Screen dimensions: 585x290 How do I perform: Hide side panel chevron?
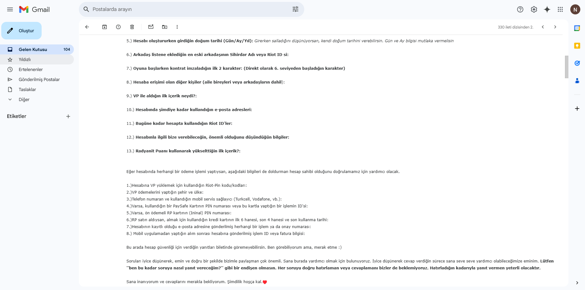[x=577, y=283]
